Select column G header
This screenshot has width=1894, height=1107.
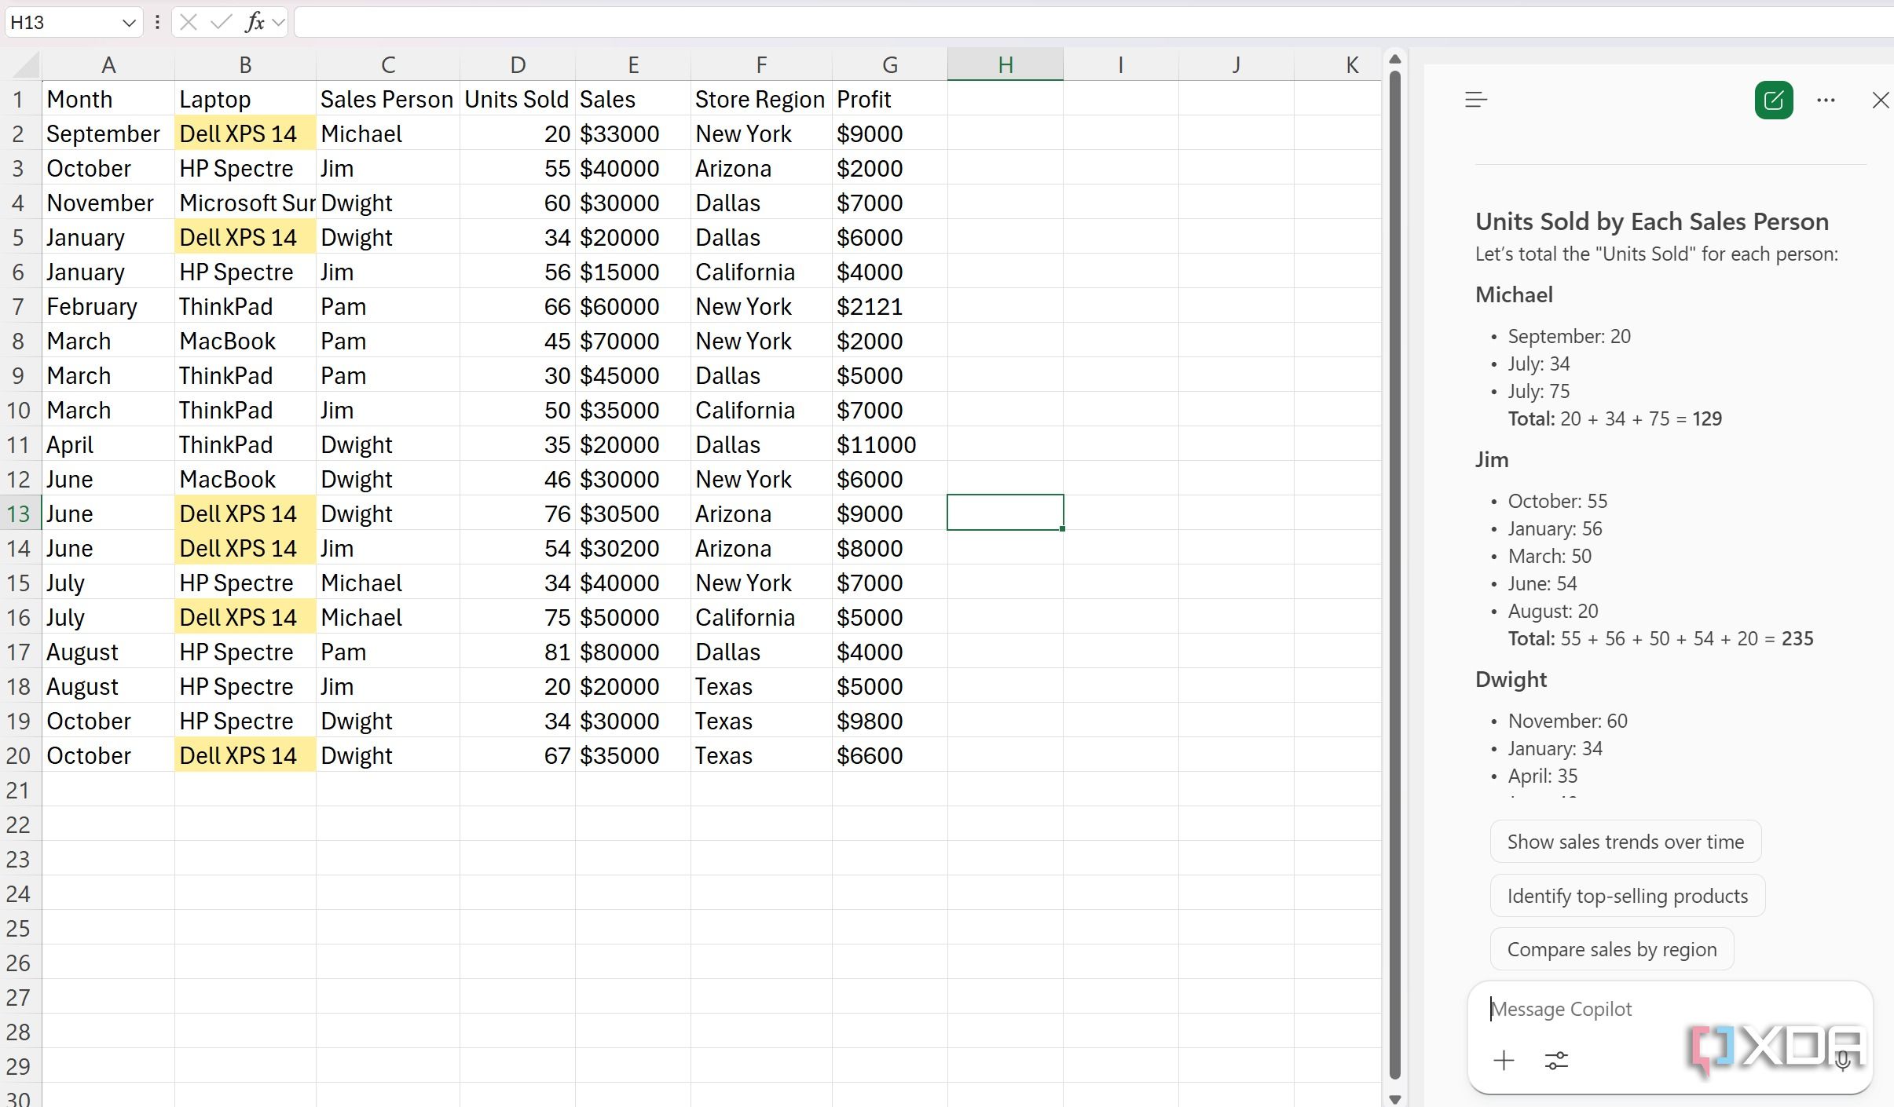(890, 65)
